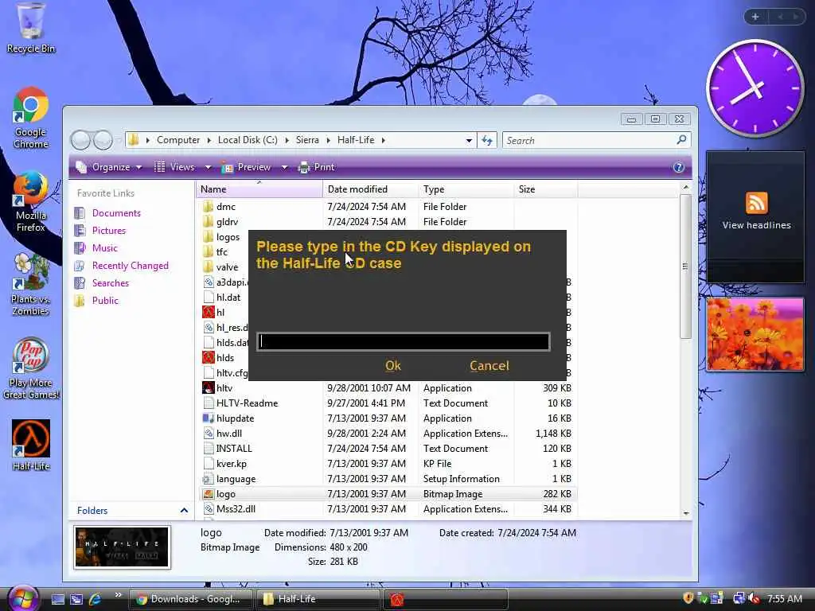Click the orange flowers slideshow gadget

755,334
